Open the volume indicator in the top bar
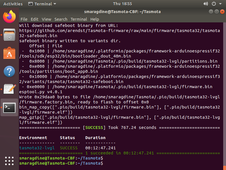The image size is (226, 170). click(206, 4)
